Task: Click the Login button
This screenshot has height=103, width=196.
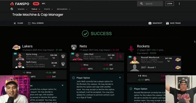Action: coord(169,4)
